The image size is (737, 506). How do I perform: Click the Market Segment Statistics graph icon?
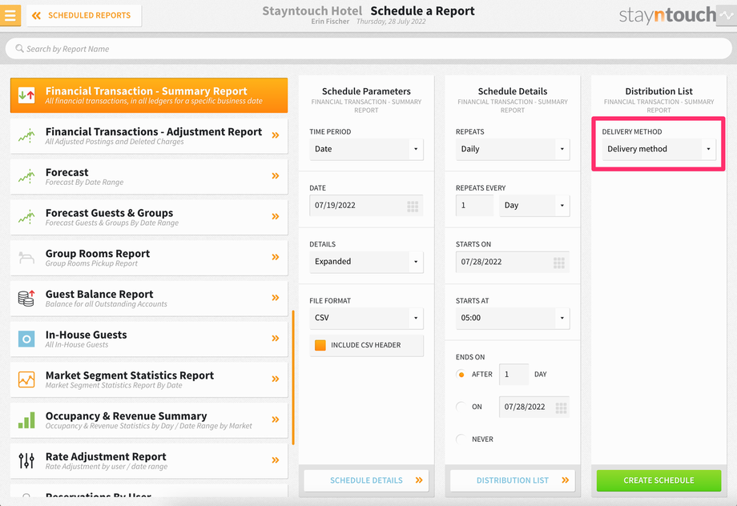26,379
